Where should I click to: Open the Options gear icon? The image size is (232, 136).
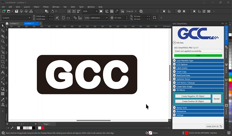point(141,11)
